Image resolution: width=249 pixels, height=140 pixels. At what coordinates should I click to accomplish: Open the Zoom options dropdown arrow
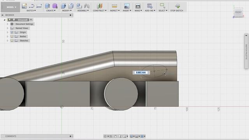127,136
